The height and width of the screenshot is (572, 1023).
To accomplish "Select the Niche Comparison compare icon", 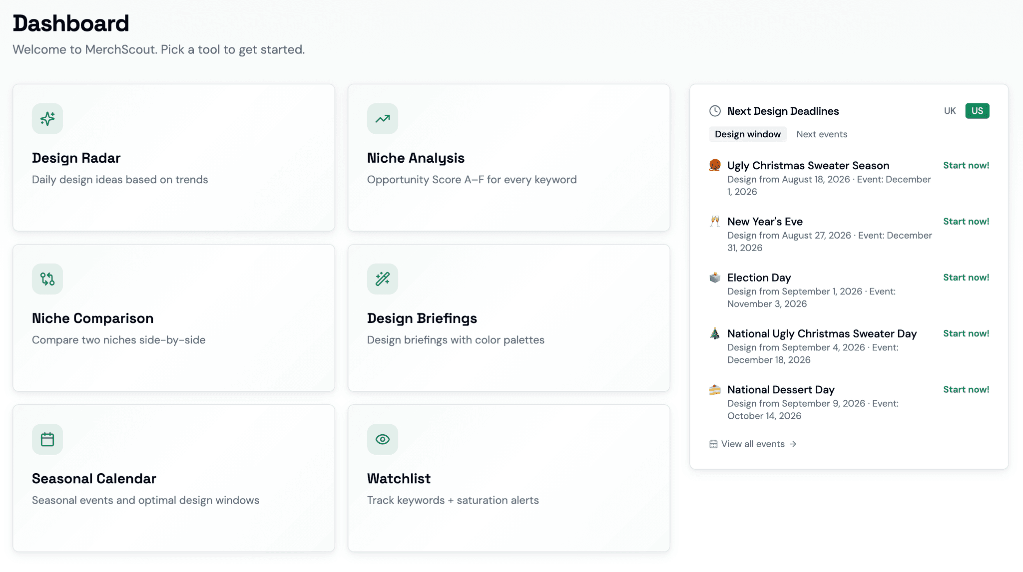I will click(x=47, y=279).
